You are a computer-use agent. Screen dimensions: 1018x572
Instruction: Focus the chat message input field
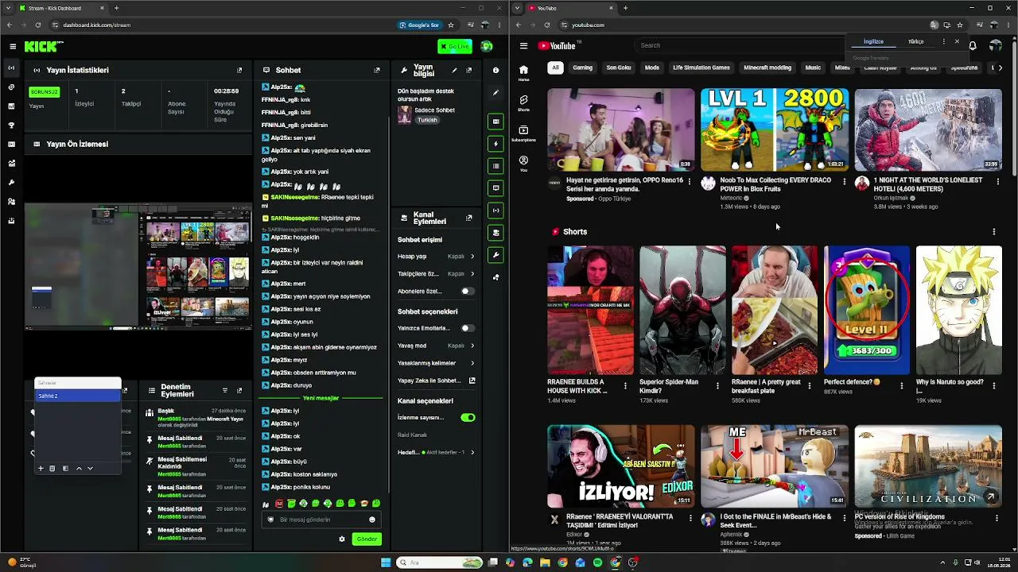pos(321,520)
